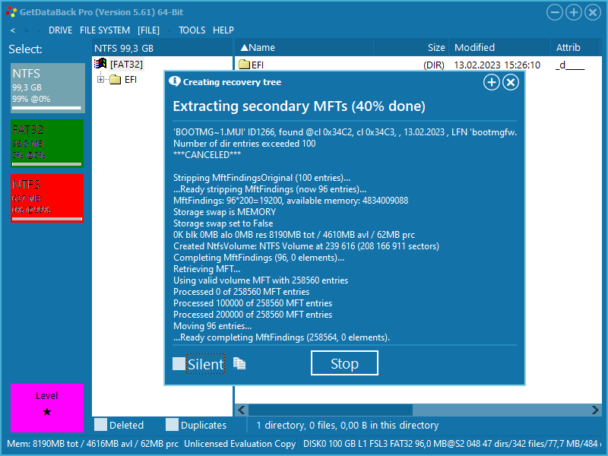
Task: Select the red NTFS 637 MB tile
Action: coord(47,198)
